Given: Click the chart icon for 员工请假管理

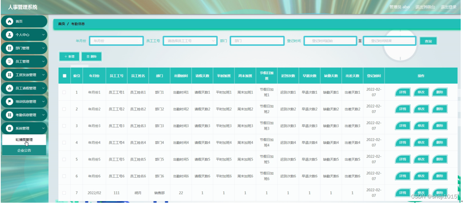Looking at the screenshot, I should (9, 88).
